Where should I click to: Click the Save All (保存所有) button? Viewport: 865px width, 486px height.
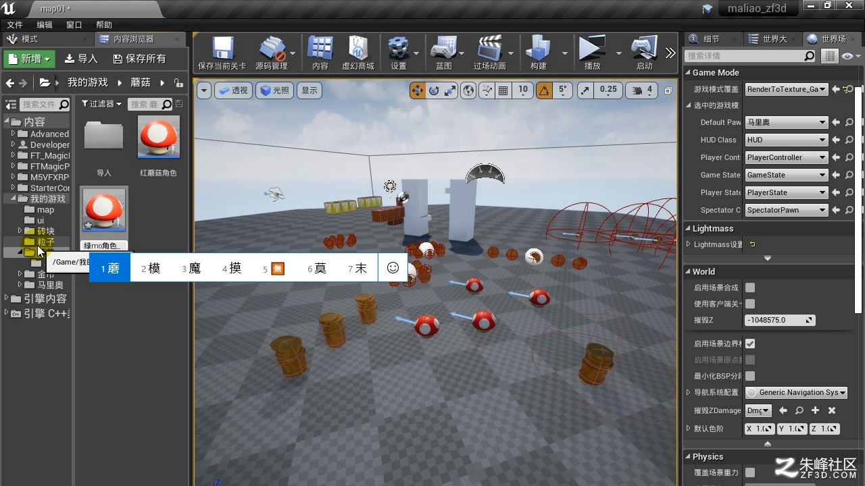[x=139, y=59]
